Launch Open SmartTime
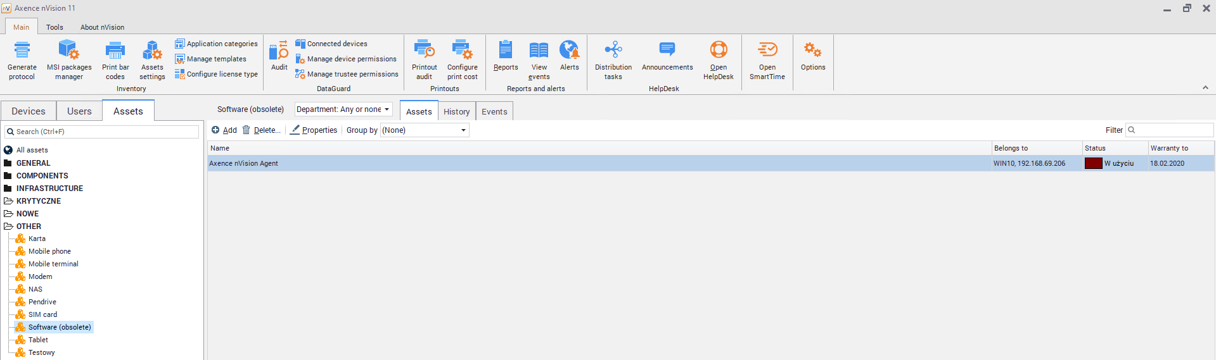 tap(767, 51)
